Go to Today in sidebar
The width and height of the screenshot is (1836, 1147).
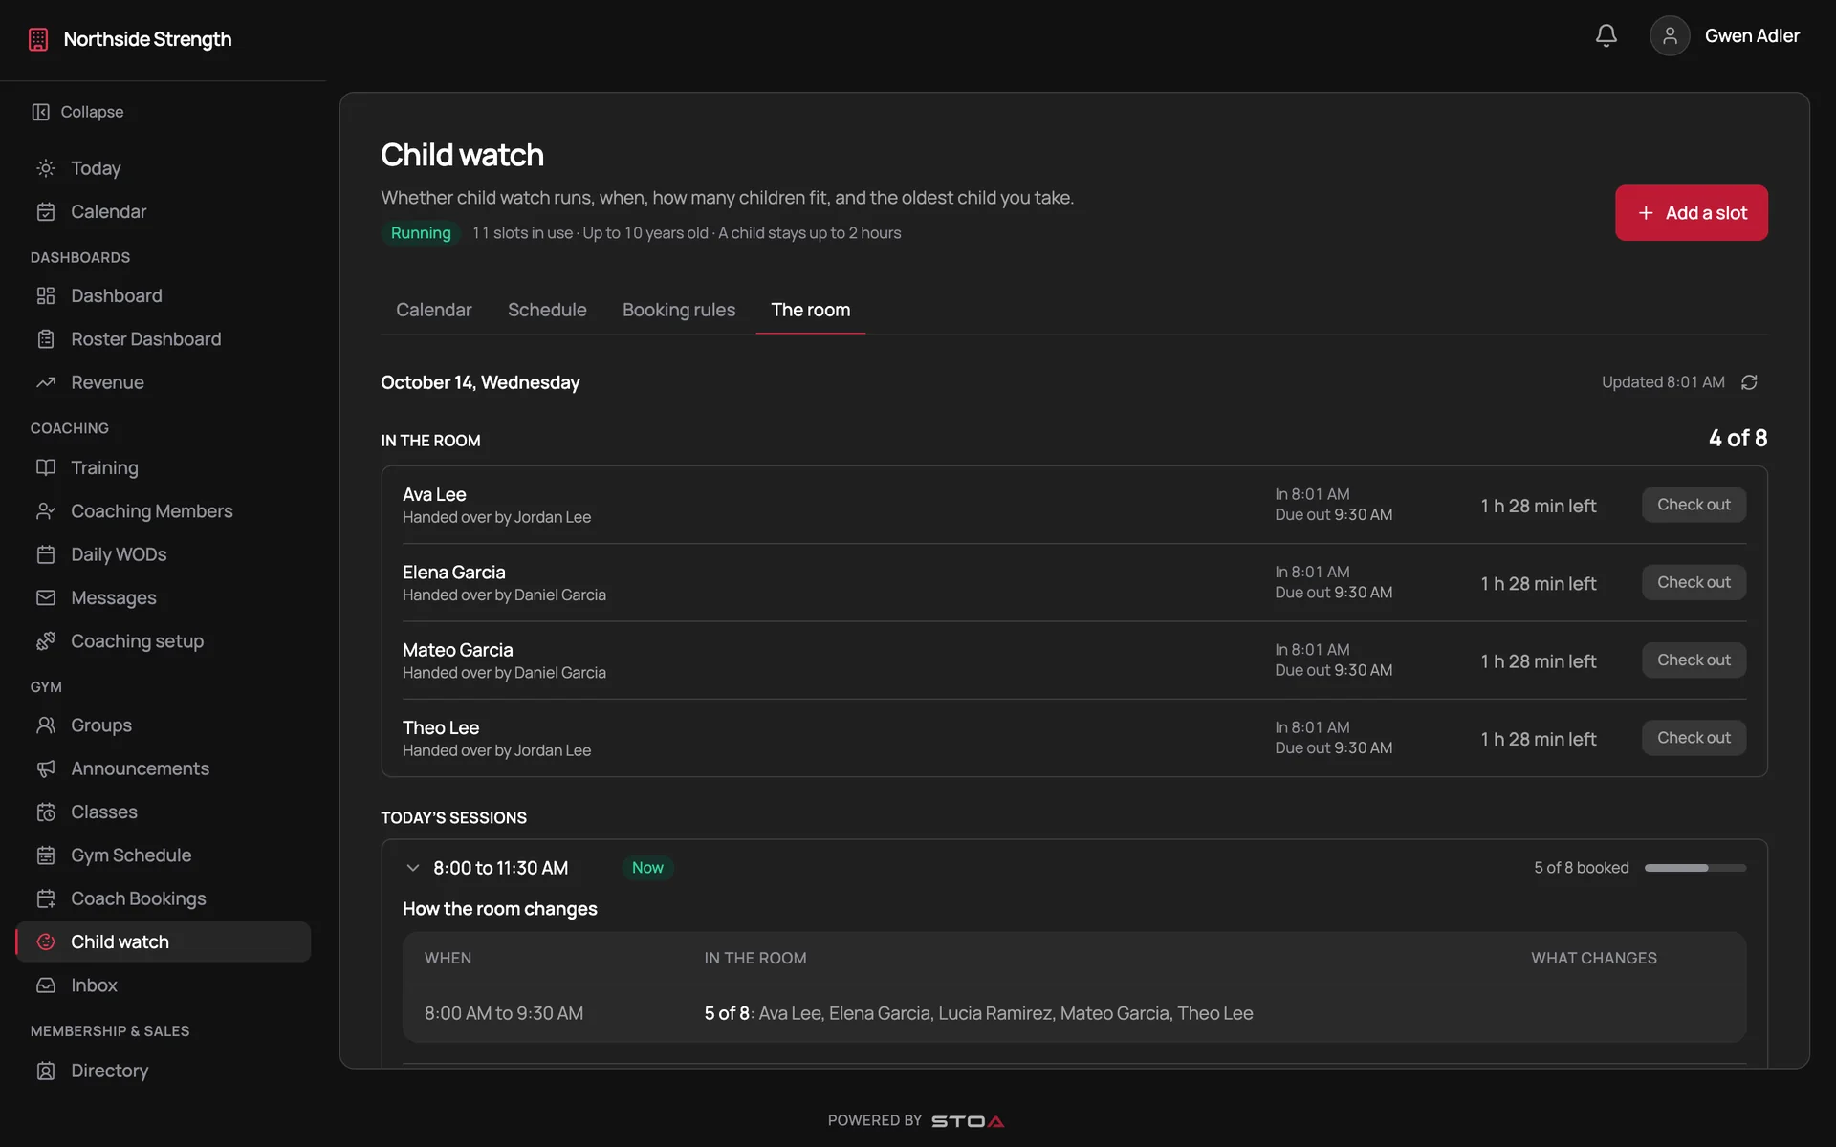click(x=96, y=168)
